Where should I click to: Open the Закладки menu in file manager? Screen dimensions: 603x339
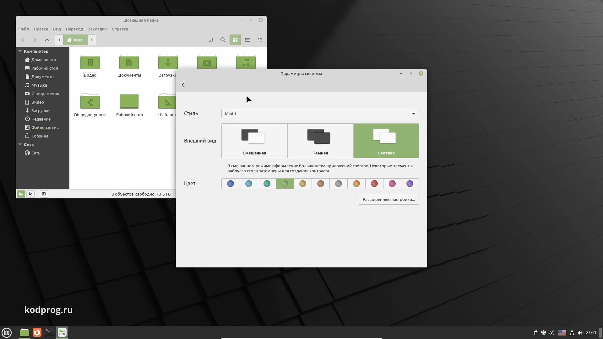(97, 29)
